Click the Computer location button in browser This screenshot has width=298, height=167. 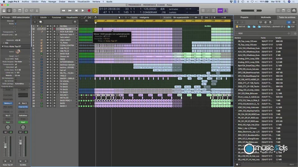260,22
